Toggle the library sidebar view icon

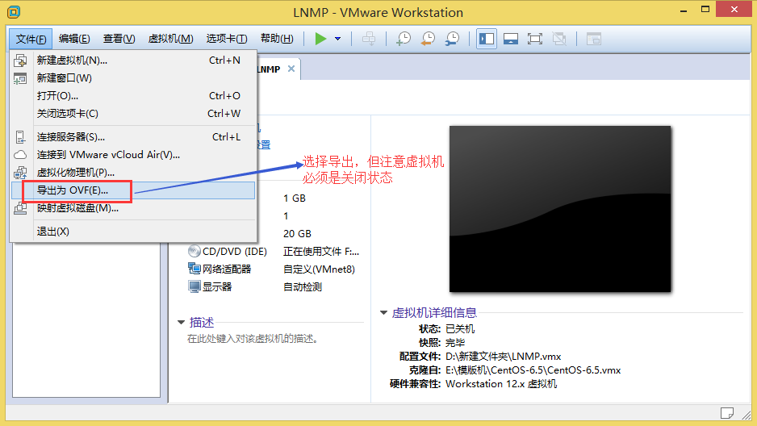(x=487, y=39)
